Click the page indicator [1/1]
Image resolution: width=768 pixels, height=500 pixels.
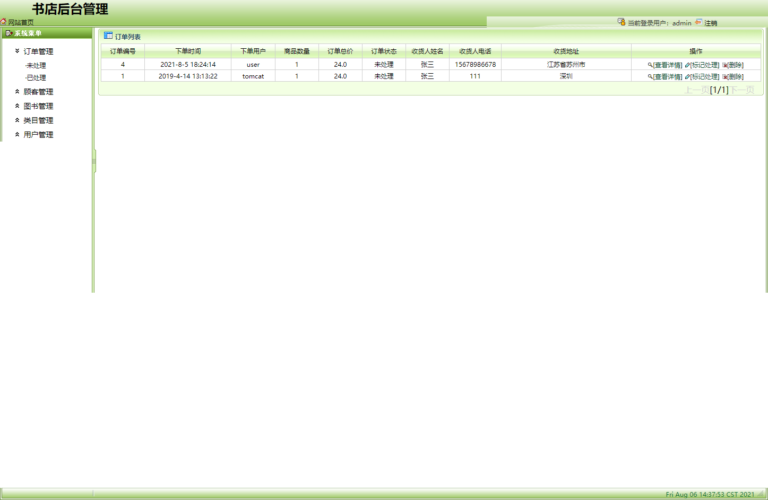[x=719, y=90]
